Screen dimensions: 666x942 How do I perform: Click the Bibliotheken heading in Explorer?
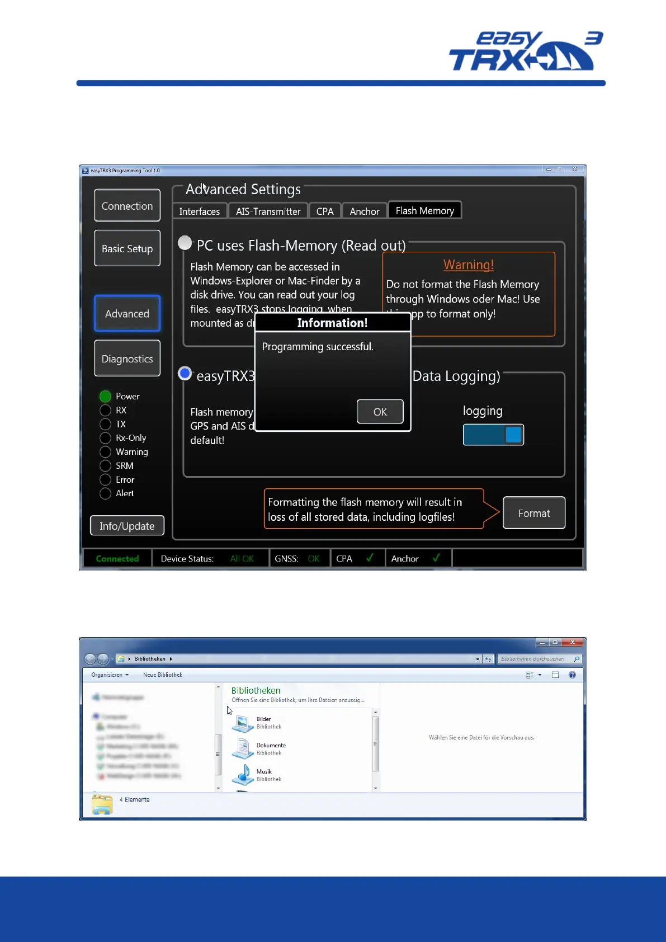point(256,691)
